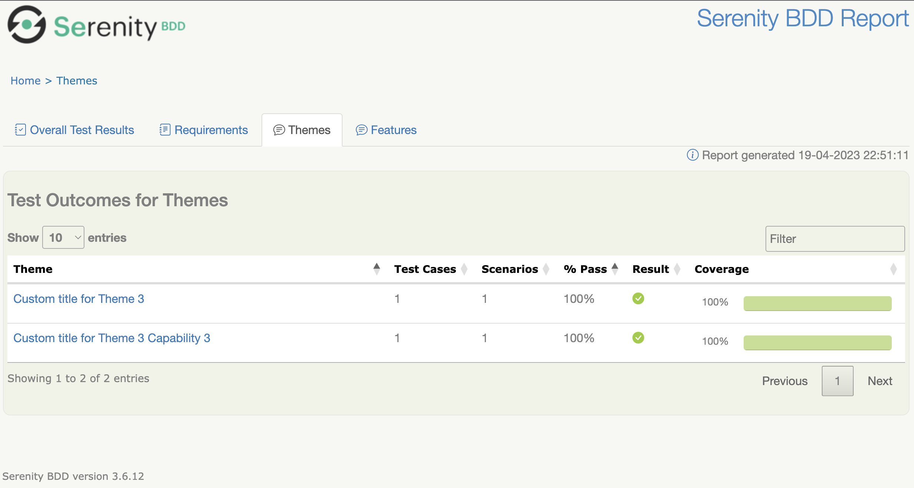Image resolution: width=914 pixels, height=488 pixels.
Task: Click the report generated info icon
Action: pos(692,155)
